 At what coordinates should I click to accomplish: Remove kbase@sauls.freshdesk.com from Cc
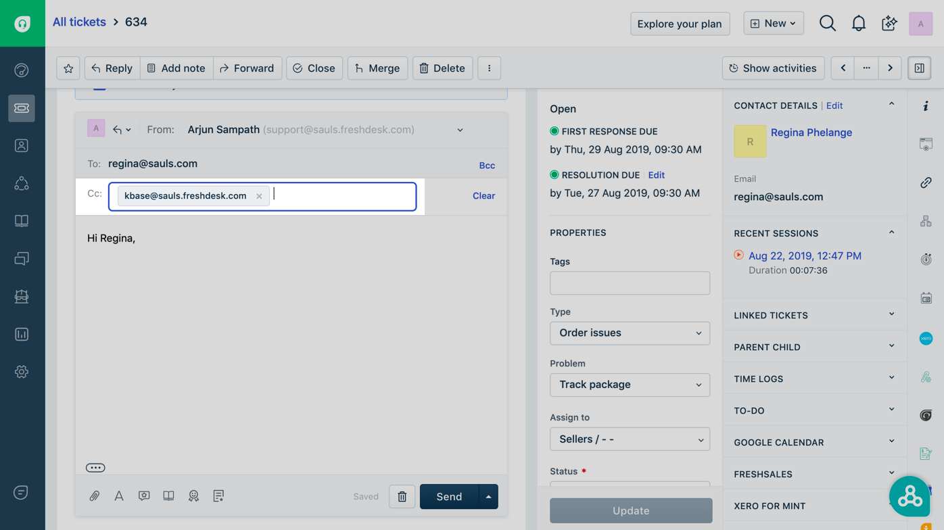coord(259,196)
